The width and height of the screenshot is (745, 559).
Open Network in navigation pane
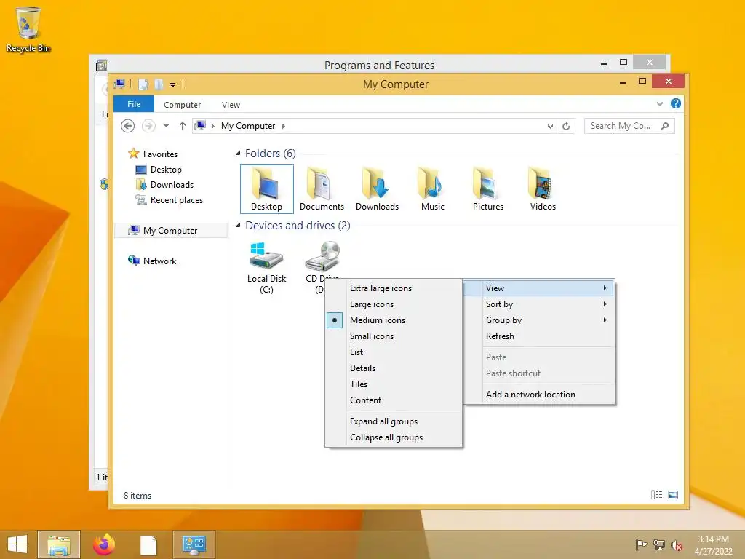[x=152, y=261]
